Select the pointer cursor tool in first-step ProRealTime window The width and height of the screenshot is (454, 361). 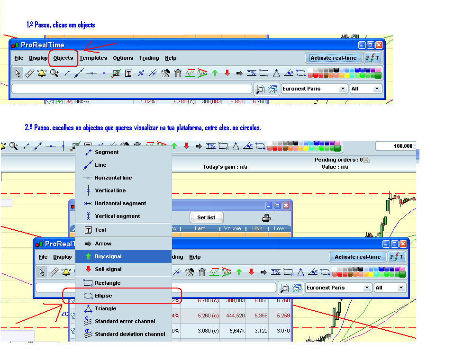18,73
